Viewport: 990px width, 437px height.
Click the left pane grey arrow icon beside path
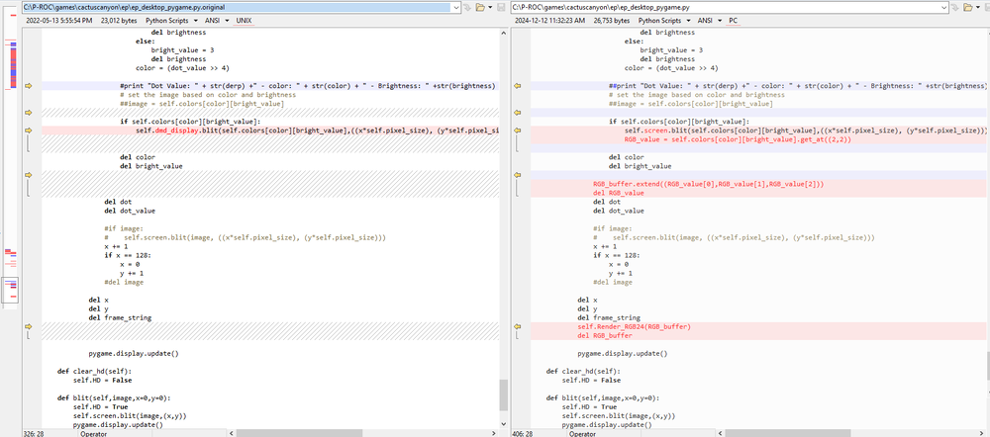tap(467, 7)
